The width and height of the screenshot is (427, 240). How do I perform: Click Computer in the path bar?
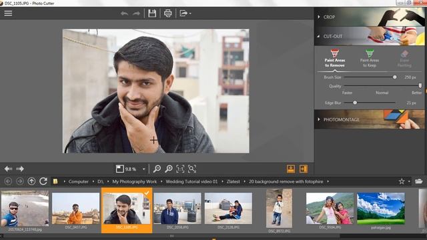(x=79, y=181)
